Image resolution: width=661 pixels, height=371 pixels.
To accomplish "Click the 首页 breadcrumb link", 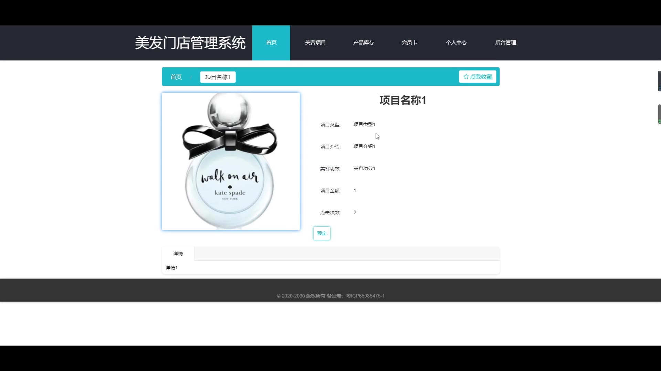I will (x=176, y=77).
